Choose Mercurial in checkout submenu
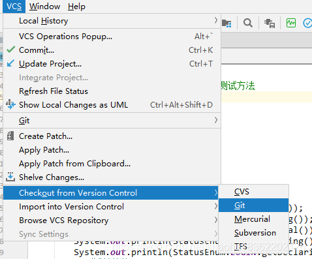This screenshot has width=312, height=259. tap(254, 219)
